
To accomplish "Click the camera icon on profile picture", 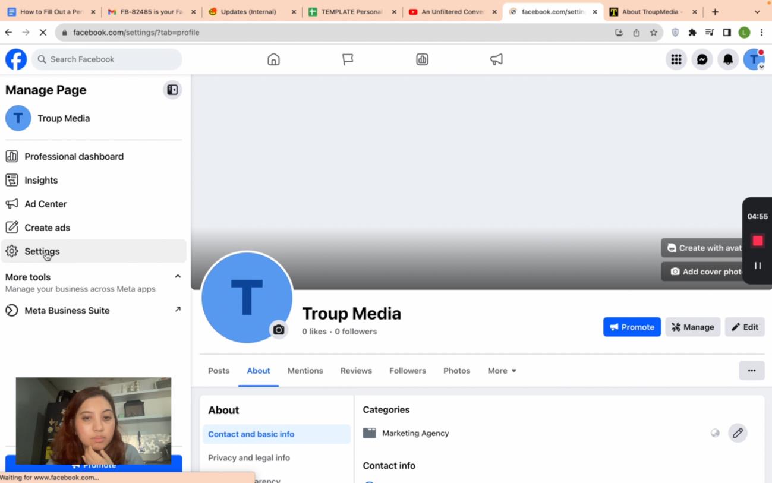I will tap(279, 330).
